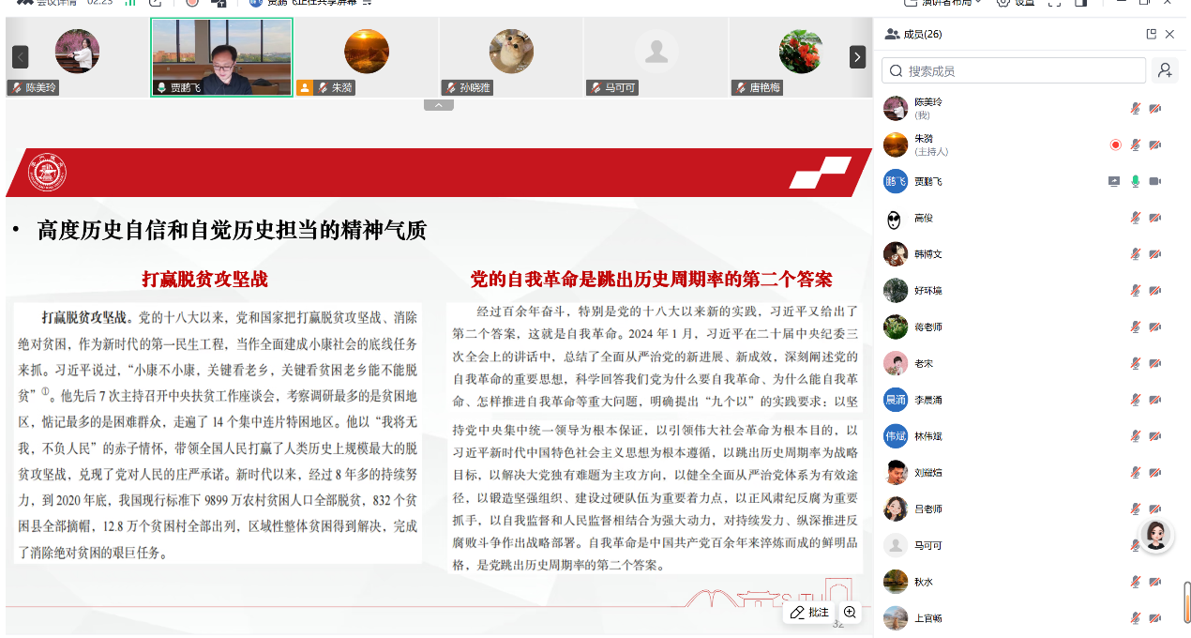This screenshot has width=1191, height=638.
Task: Toggle the muted microphone for 李晨涌
Action: [1136, 400]
